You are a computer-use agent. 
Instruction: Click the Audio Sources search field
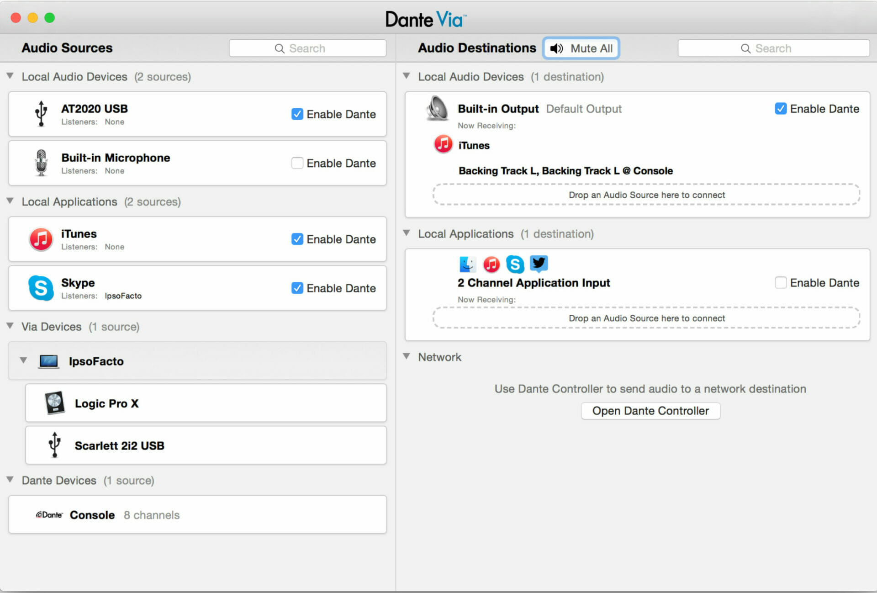tap(307, 48)
